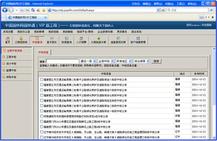The width and height of the screenshot is (217, 141).
Task: Tick checkbox for 辽宁锦州 监理四标段 row
Action: click(x=42, y=132)
